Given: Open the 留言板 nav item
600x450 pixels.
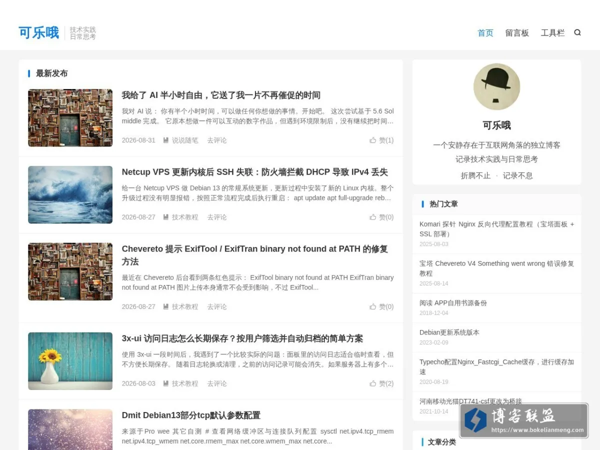Looking at the screenshot, I should [517, 33].
